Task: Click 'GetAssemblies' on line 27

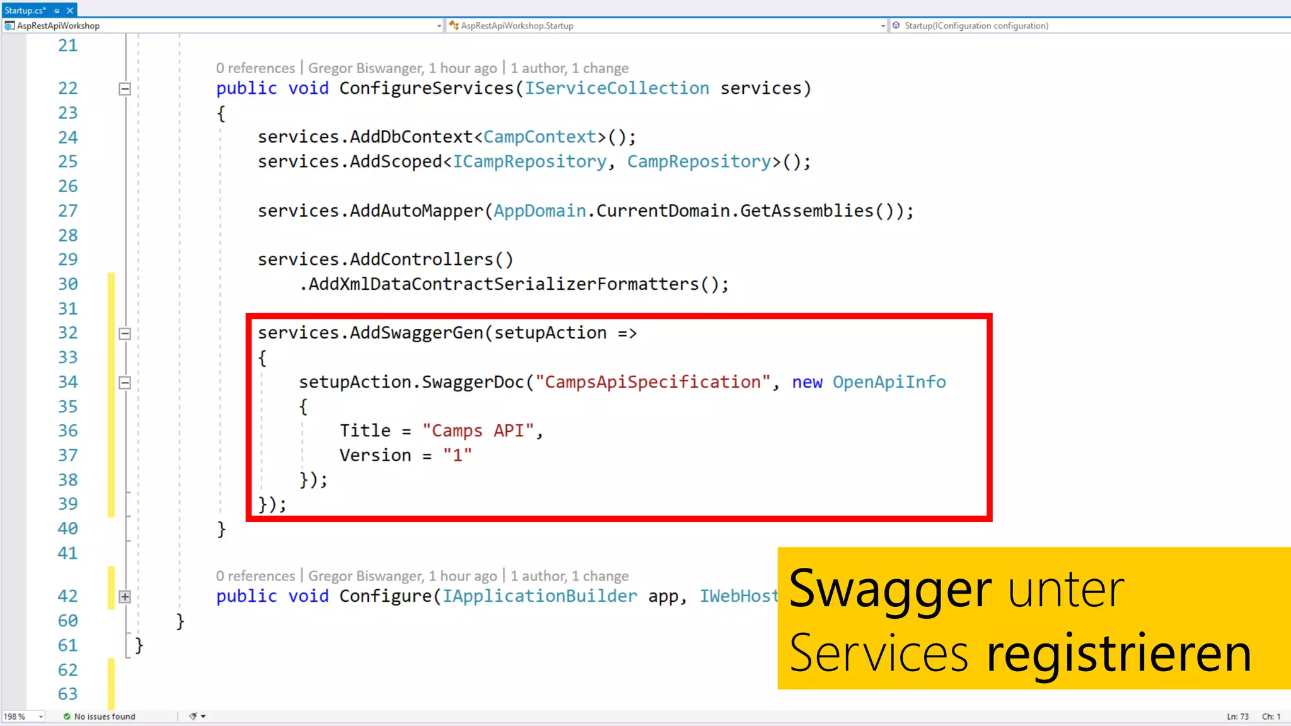Action: [x=807, y=210]
